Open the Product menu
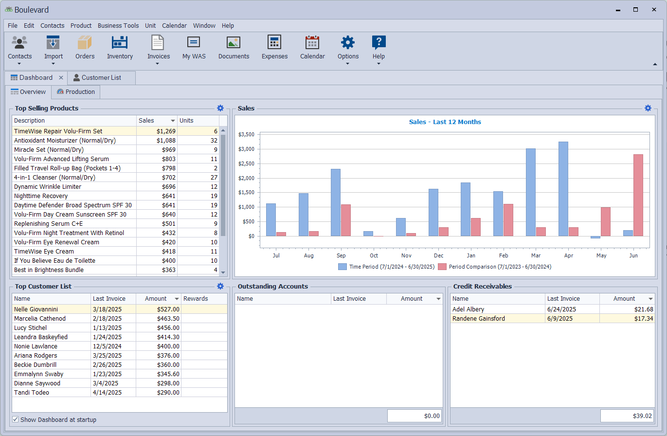Viewport: 667px width, 436px height. pos(81,25)
